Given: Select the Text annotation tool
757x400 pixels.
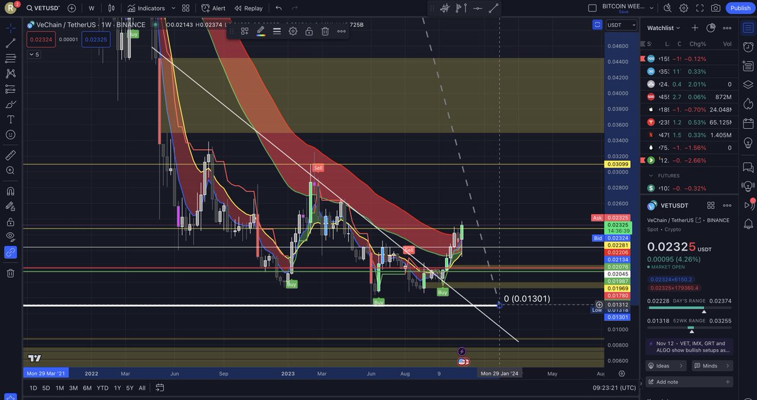Looking at the screenshot, I should [x=11, y=119].
